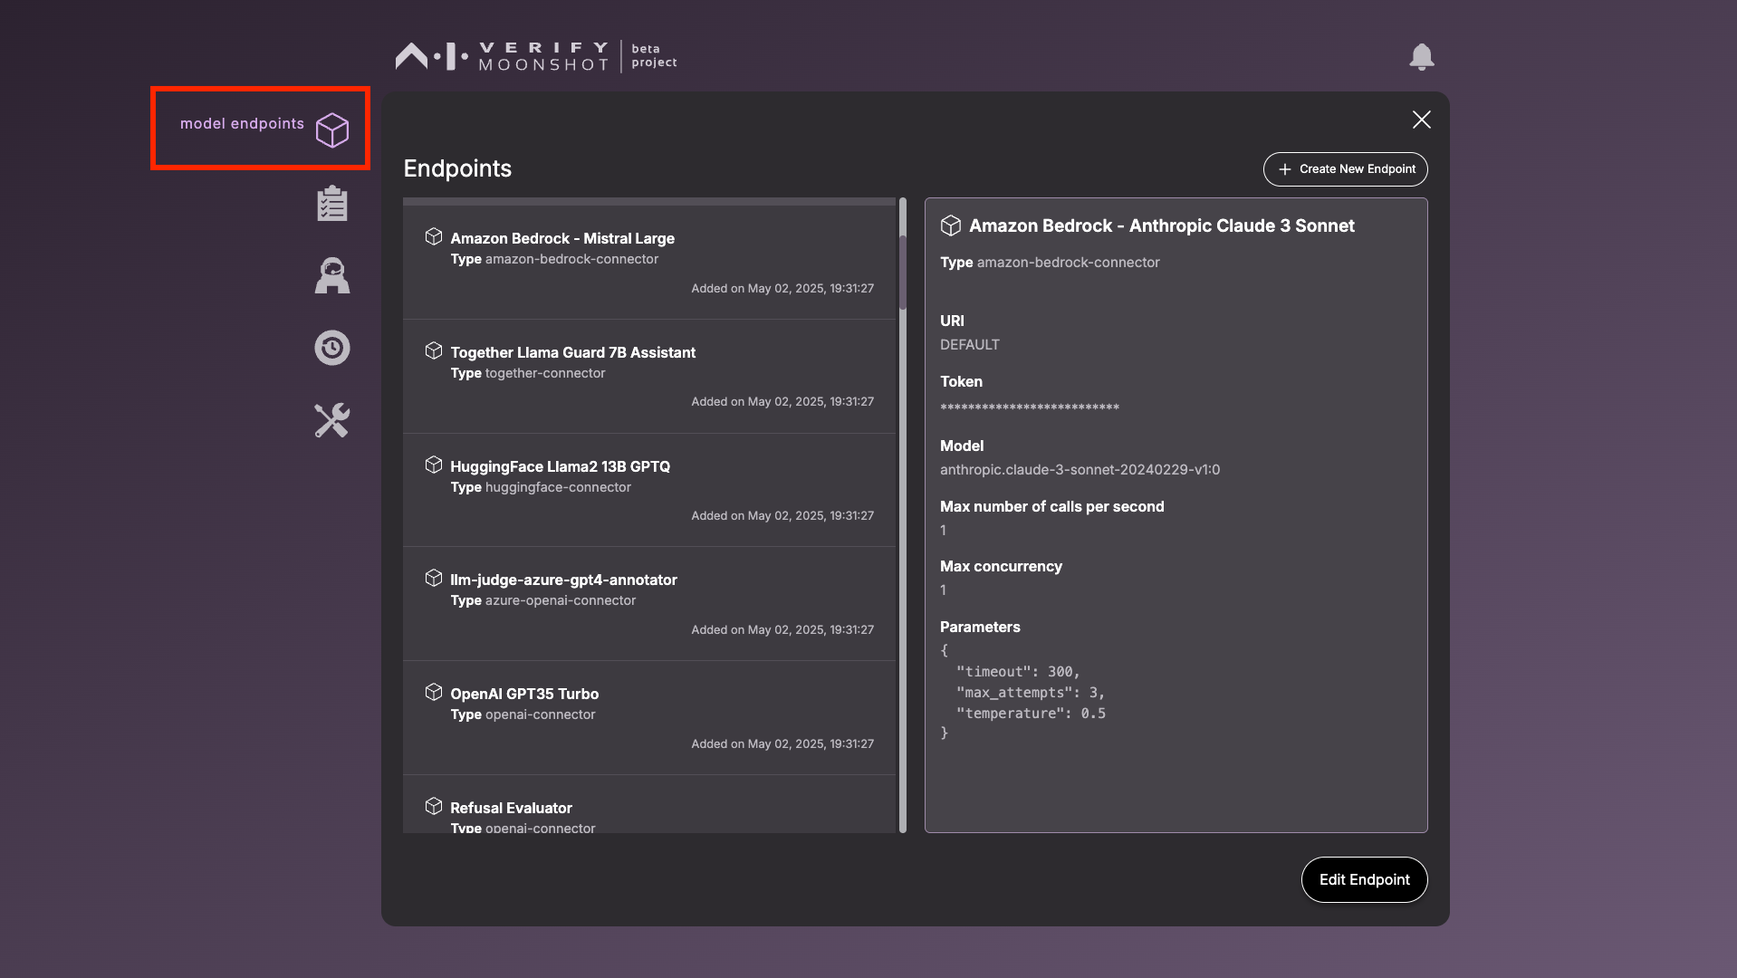This screenshot has height=978, width=1737.
Task: Click the masked Token value
Action: tap(1030, 407)
